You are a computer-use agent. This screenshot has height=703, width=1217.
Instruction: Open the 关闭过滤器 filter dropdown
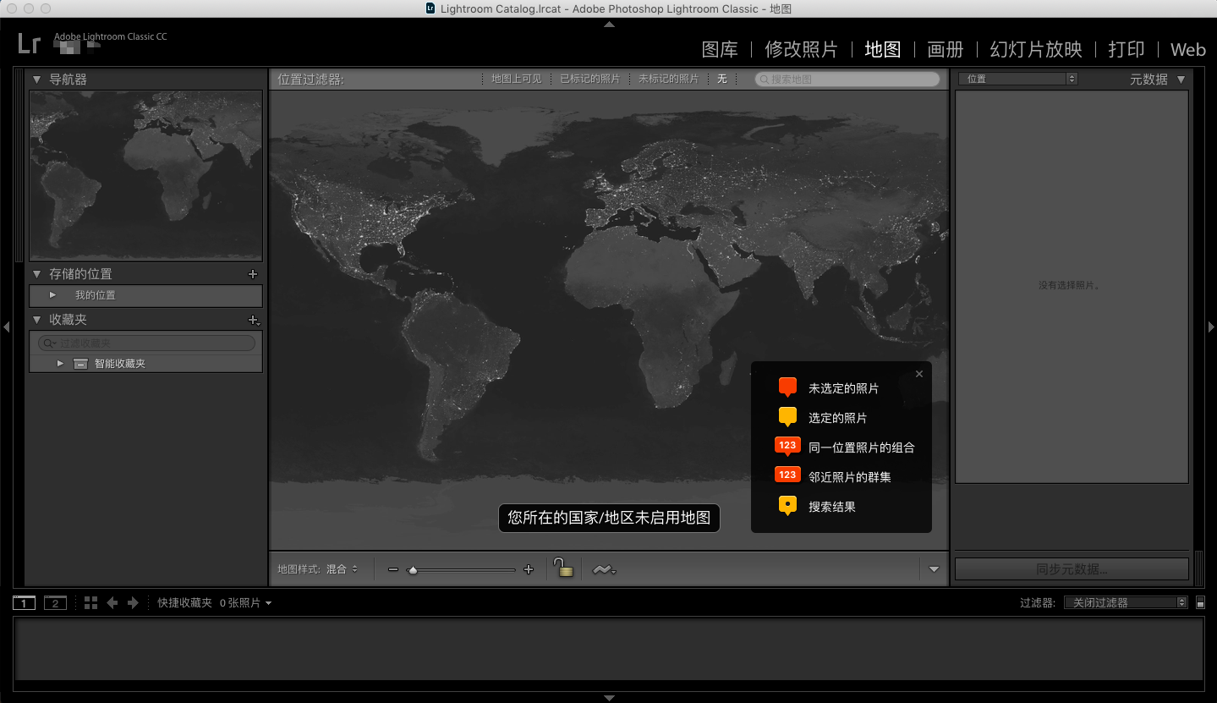click(1126, 602)
